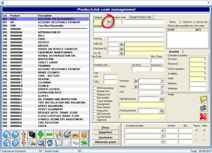
Task: Click the beige down arrow icon
Action: point(24,143)
